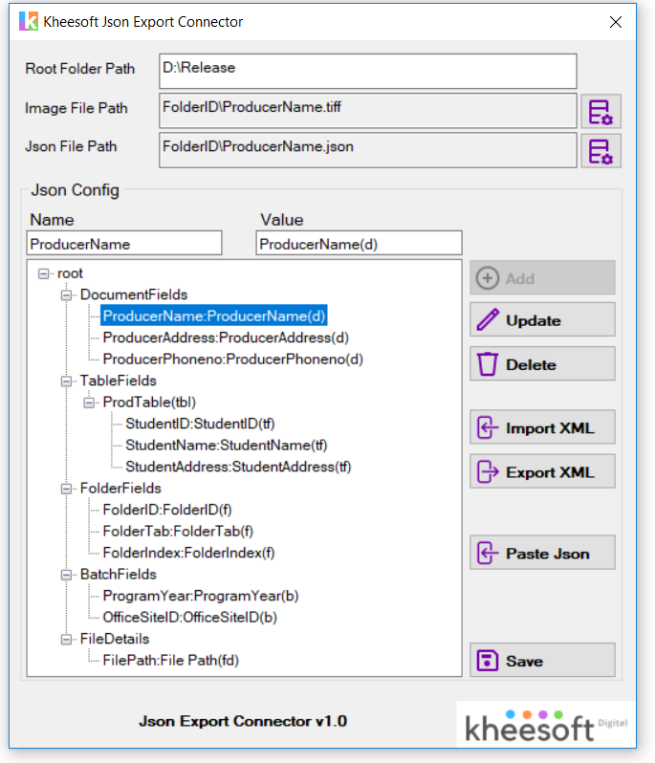
Task: Collapse the ProdTable(tbl) node
Action: 90,402
